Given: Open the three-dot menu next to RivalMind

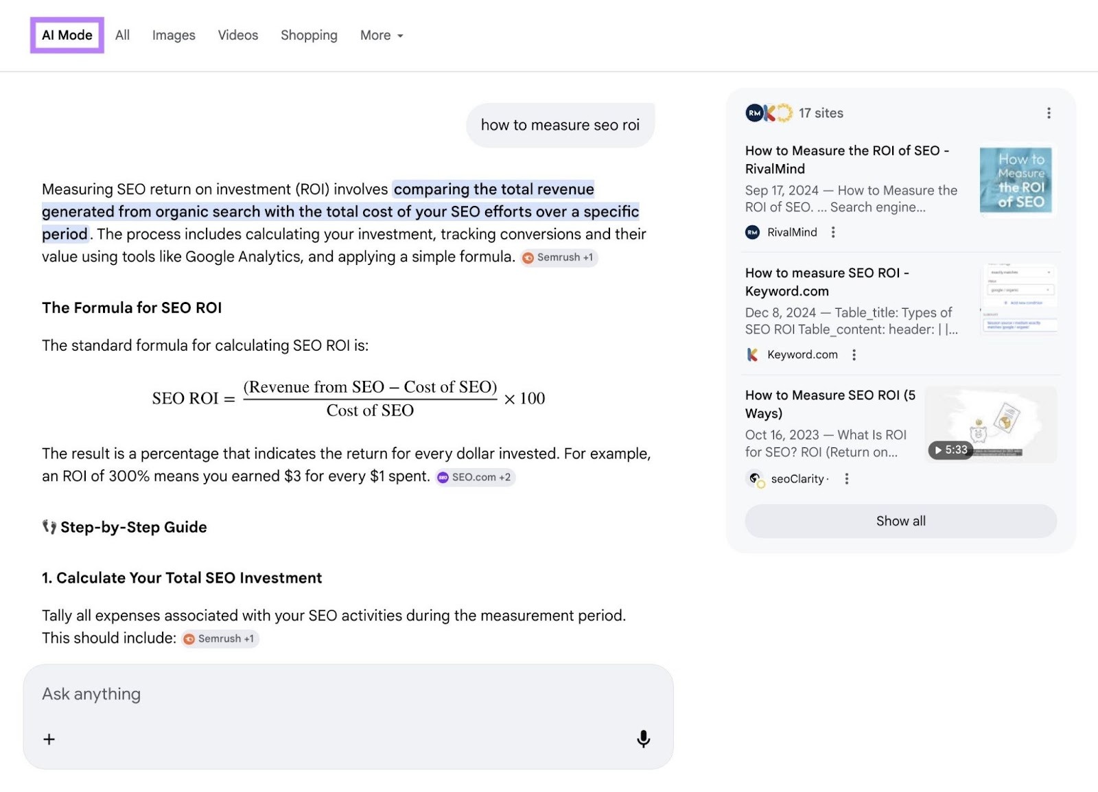Looking at the screenshot, I should tap(832, 232).
